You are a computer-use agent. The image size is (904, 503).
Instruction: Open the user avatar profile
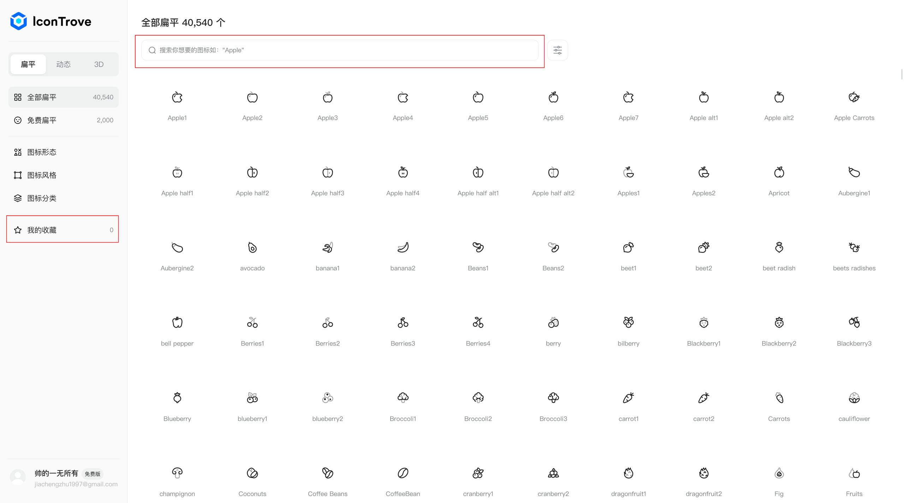coord(18,478)
